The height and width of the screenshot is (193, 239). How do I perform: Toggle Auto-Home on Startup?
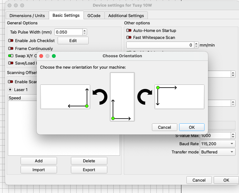[129, 31]
